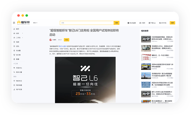The image size is (191, 115).
Task: Open the red 9.99 price thumbnail
Action: [146, 57]
